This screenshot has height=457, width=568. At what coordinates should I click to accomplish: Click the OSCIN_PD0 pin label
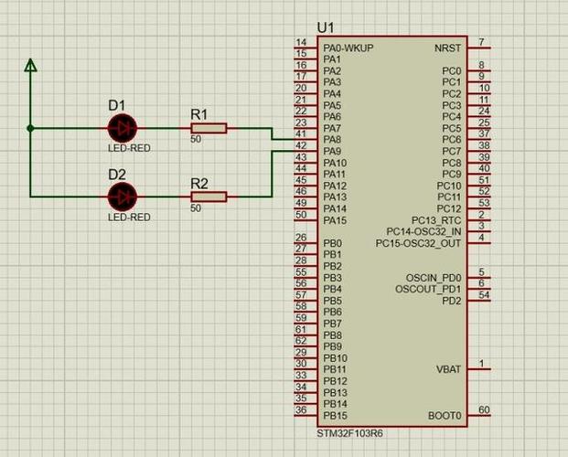click(x=434, y=278)
